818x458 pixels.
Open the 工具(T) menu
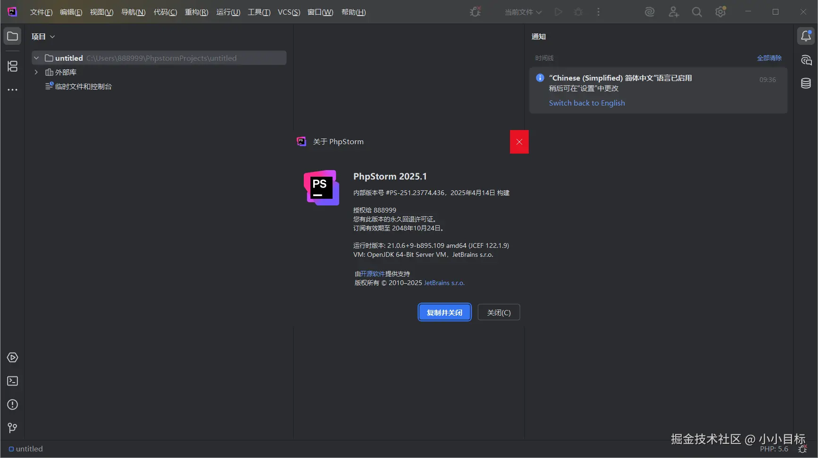(x=259, y=12)
